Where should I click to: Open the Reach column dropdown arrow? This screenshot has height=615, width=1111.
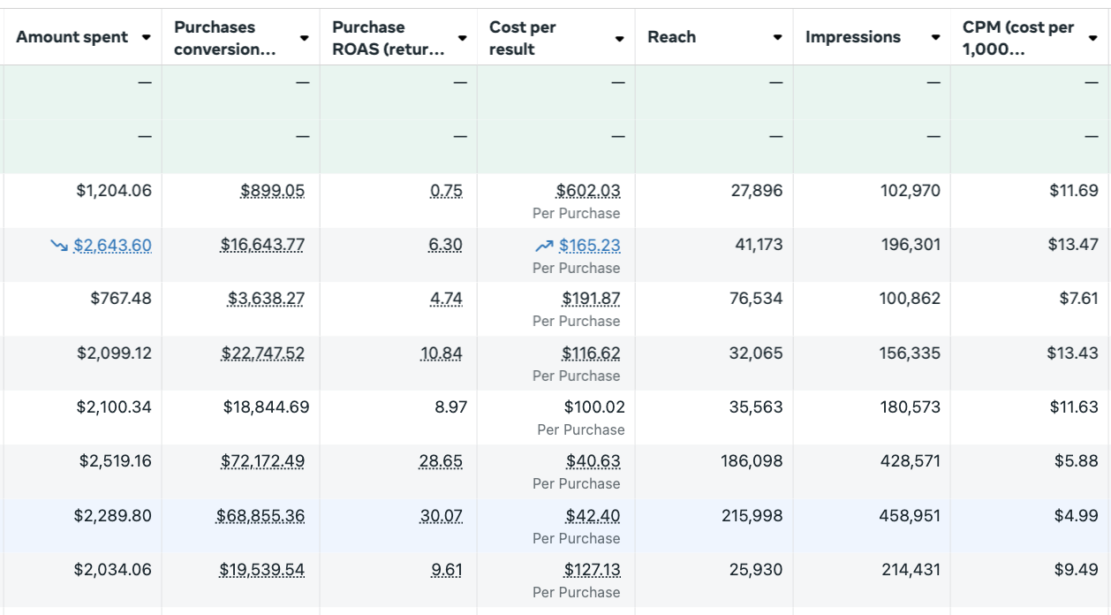coord(777,38)
